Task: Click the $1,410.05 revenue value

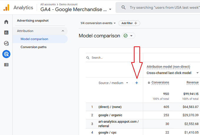Action: (191, 132)
